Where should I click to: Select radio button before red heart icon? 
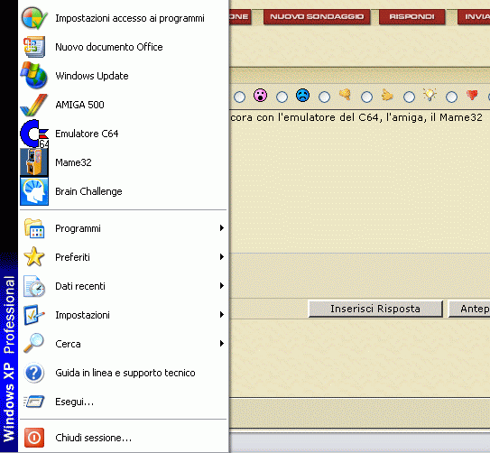[x=451, y=97]
